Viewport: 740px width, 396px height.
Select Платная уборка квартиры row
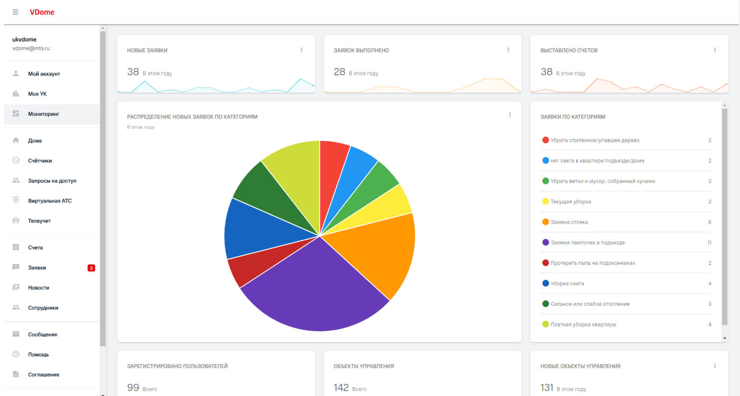[626, 324]
